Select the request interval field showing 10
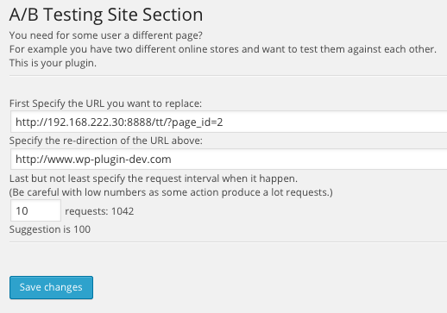Image resolution: width=447 pixels, height=313 pixels. [x=35, y=210]
